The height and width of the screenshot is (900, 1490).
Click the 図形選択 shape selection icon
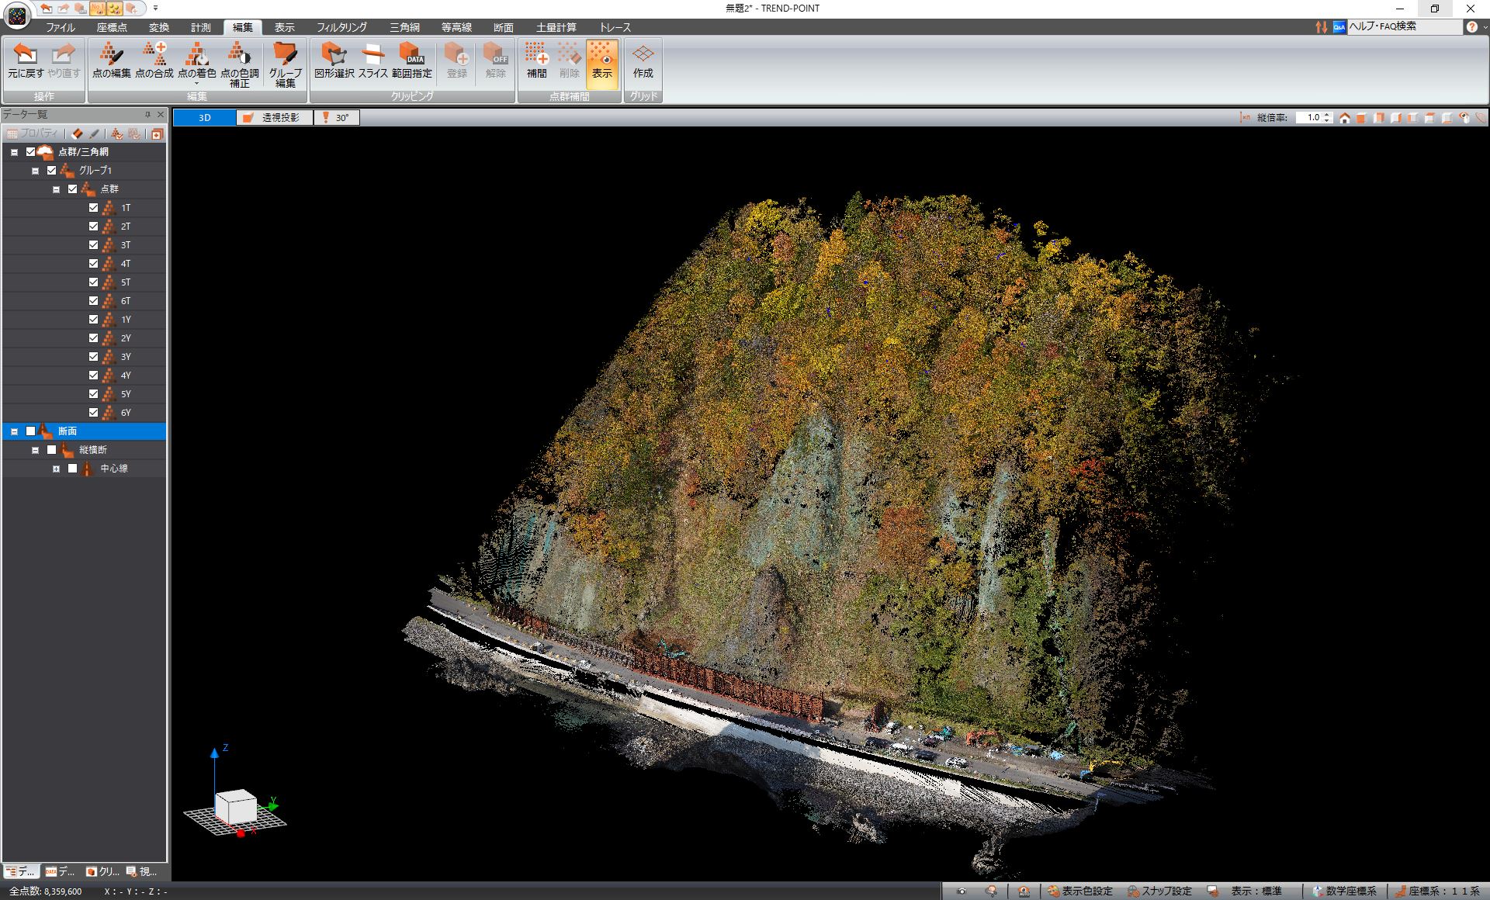334,61
